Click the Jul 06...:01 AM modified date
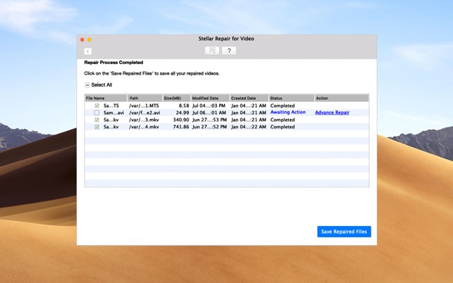Viewport: 453px width, 283px height. tap(209, 113)
